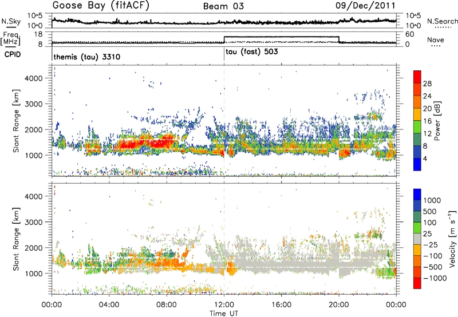Image resolution: width=458 pixels, height=317 pixels.
Task: Click the 'N.Search' legend label
Action: pos(442,21)
